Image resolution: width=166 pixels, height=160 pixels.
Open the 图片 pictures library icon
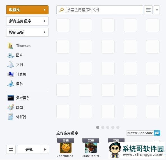coord(10,55)
